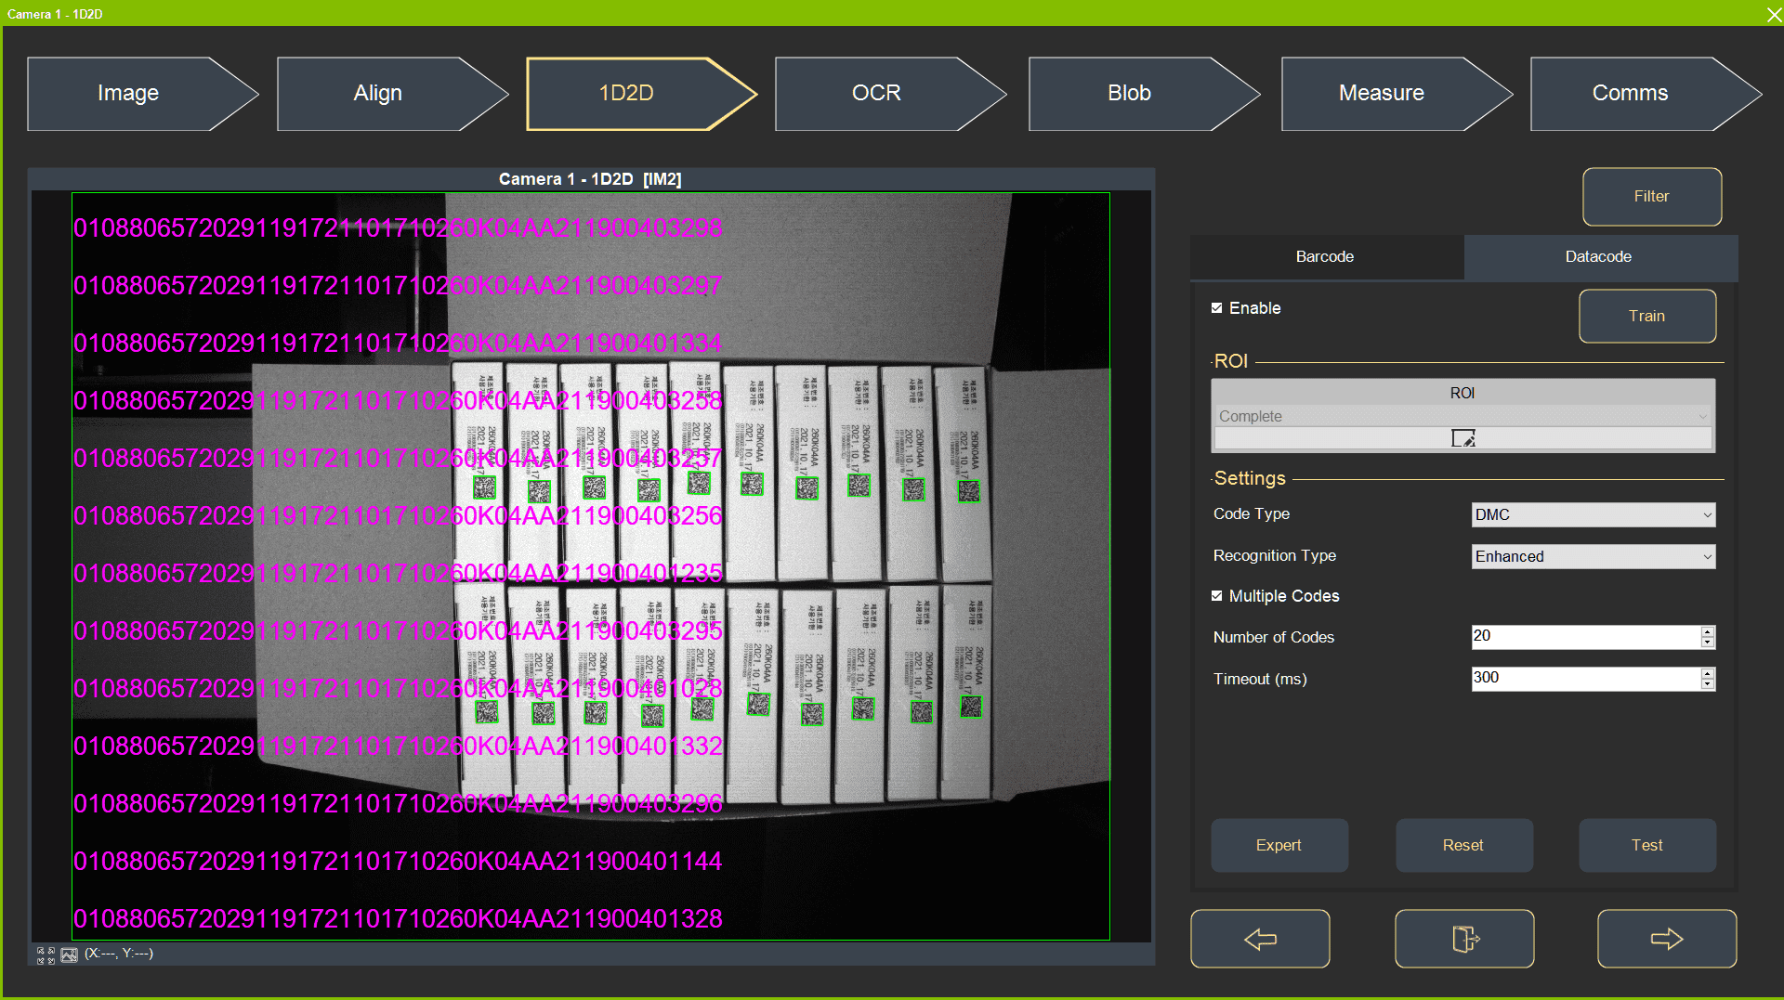Advance with the right arrow button

pyautogui.click(x=1667, y=939)
